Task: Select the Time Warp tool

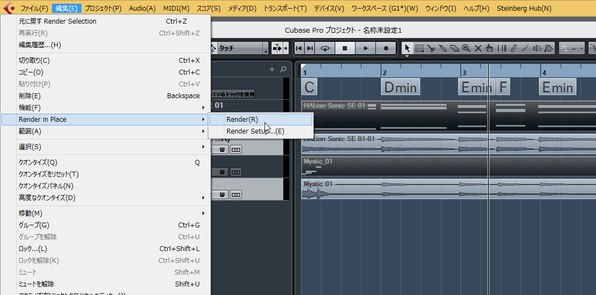Action: 502,48
